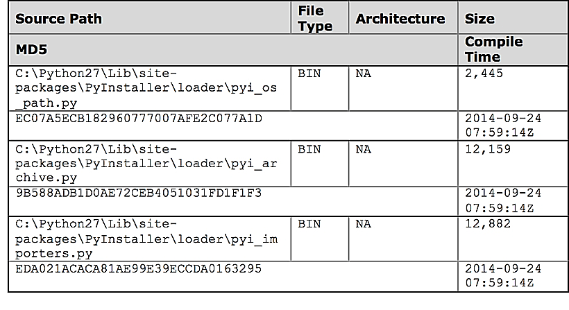Click the Compile Time header cell
This screenshot has width=569, height=310.
click(x=493, y=49)
